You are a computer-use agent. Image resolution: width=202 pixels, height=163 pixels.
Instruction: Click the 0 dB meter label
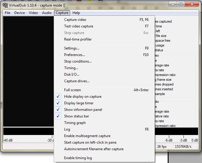coord(195,140)
